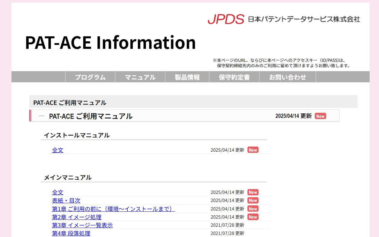
Task: Click New badge beside 第2章 イメージ処理
Action: 253,217
